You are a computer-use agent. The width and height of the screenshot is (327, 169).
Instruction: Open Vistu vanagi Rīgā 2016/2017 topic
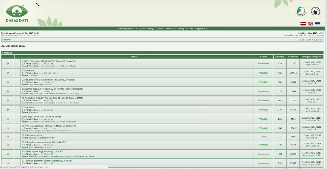pos(51,126)
